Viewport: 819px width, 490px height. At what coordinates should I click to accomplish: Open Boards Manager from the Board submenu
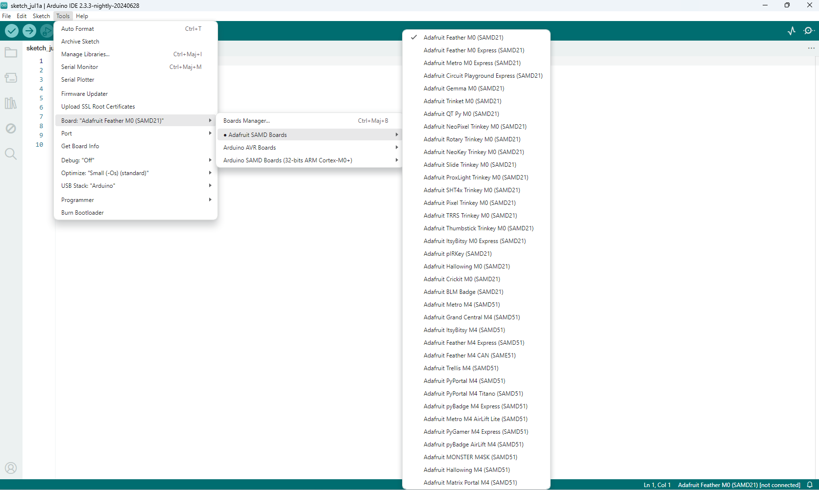pyautogui.click(x=310, y=121)
